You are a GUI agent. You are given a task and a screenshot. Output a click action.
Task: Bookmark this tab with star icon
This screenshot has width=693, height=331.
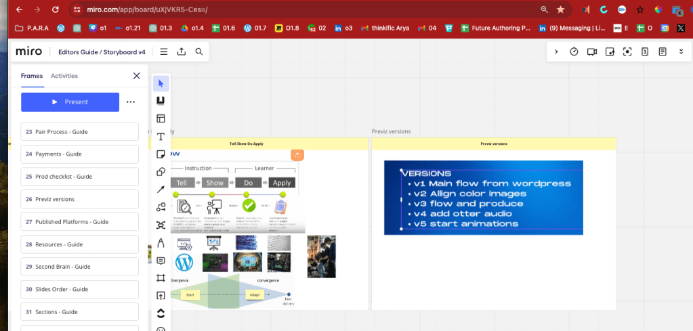point(560,9)
